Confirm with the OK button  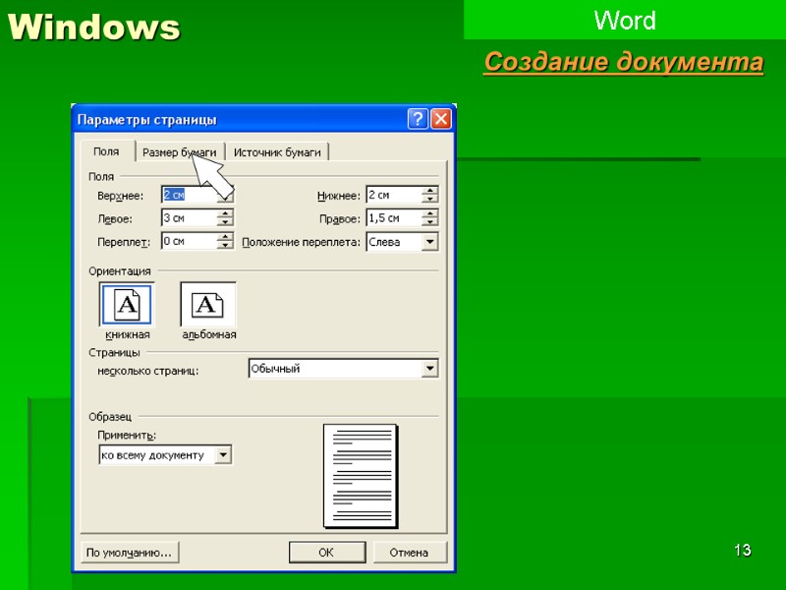(x=327, y=553)
